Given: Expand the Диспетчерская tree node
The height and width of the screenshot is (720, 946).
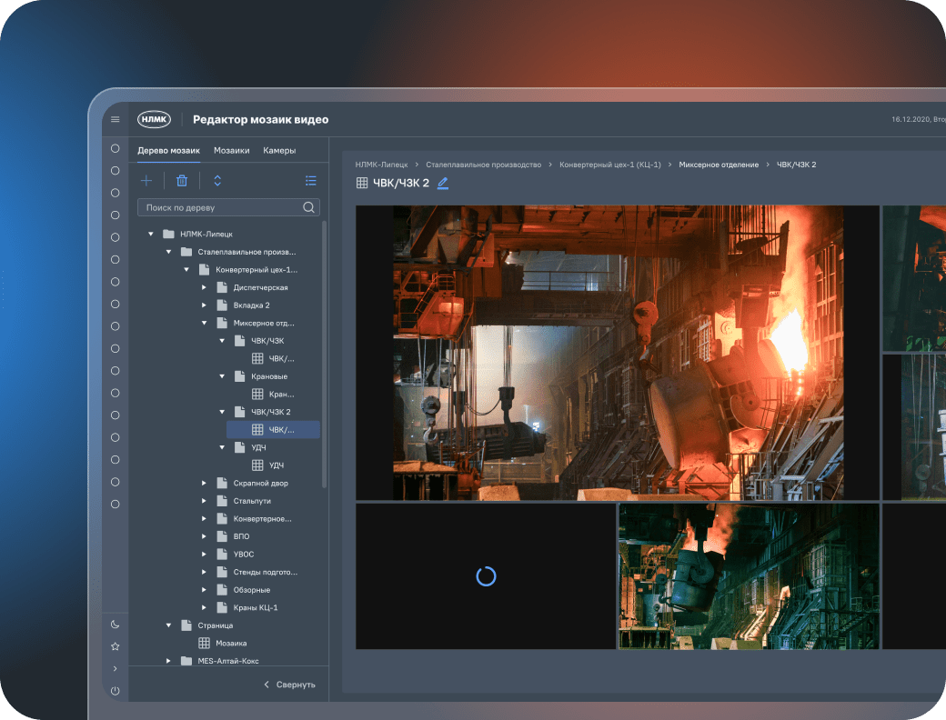Looking at the screenshot, I should pos(204,287).
